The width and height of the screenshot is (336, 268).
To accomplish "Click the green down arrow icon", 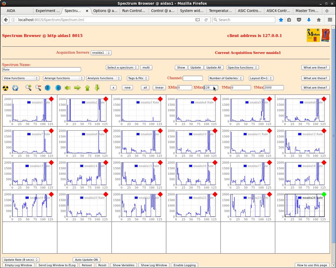I will 97,88.
